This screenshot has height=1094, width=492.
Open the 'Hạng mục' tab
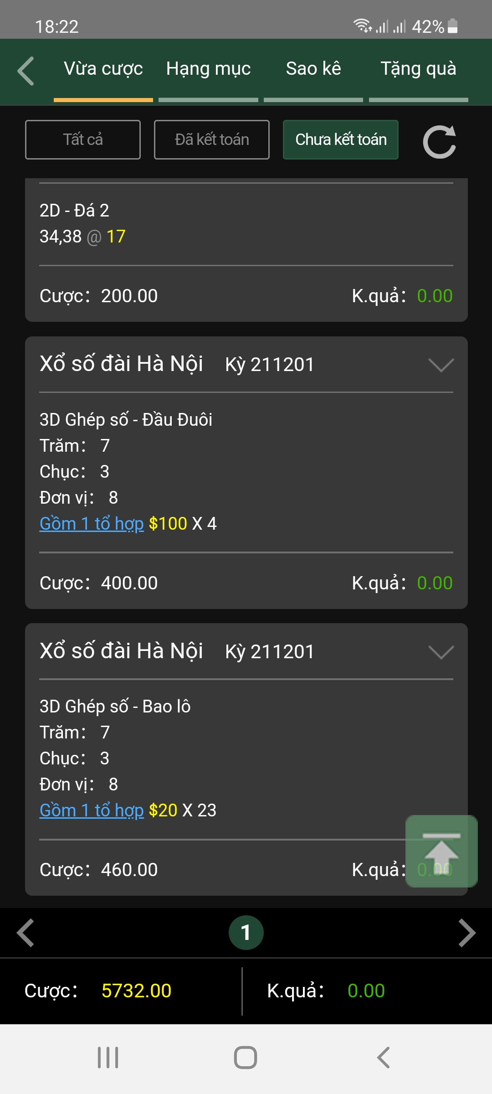click(208, 69)
